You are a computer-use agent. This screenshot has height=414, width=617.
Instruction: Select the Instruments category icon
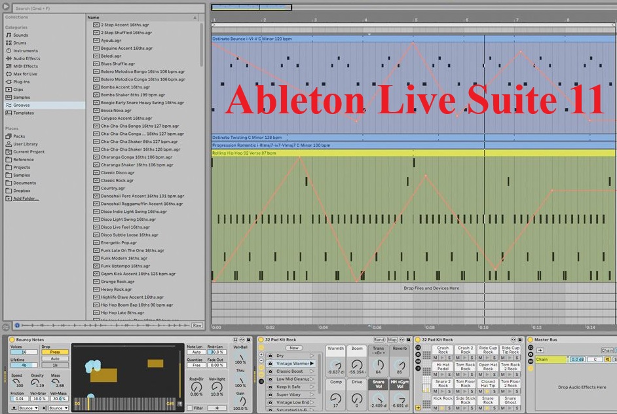(9, 50)
